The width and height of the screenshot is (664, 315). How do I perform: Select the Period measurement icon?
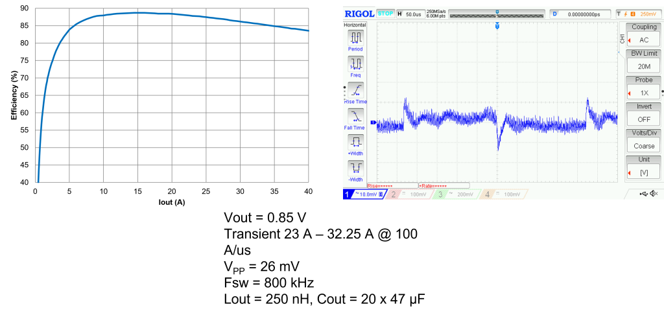(x=355, y=38)
